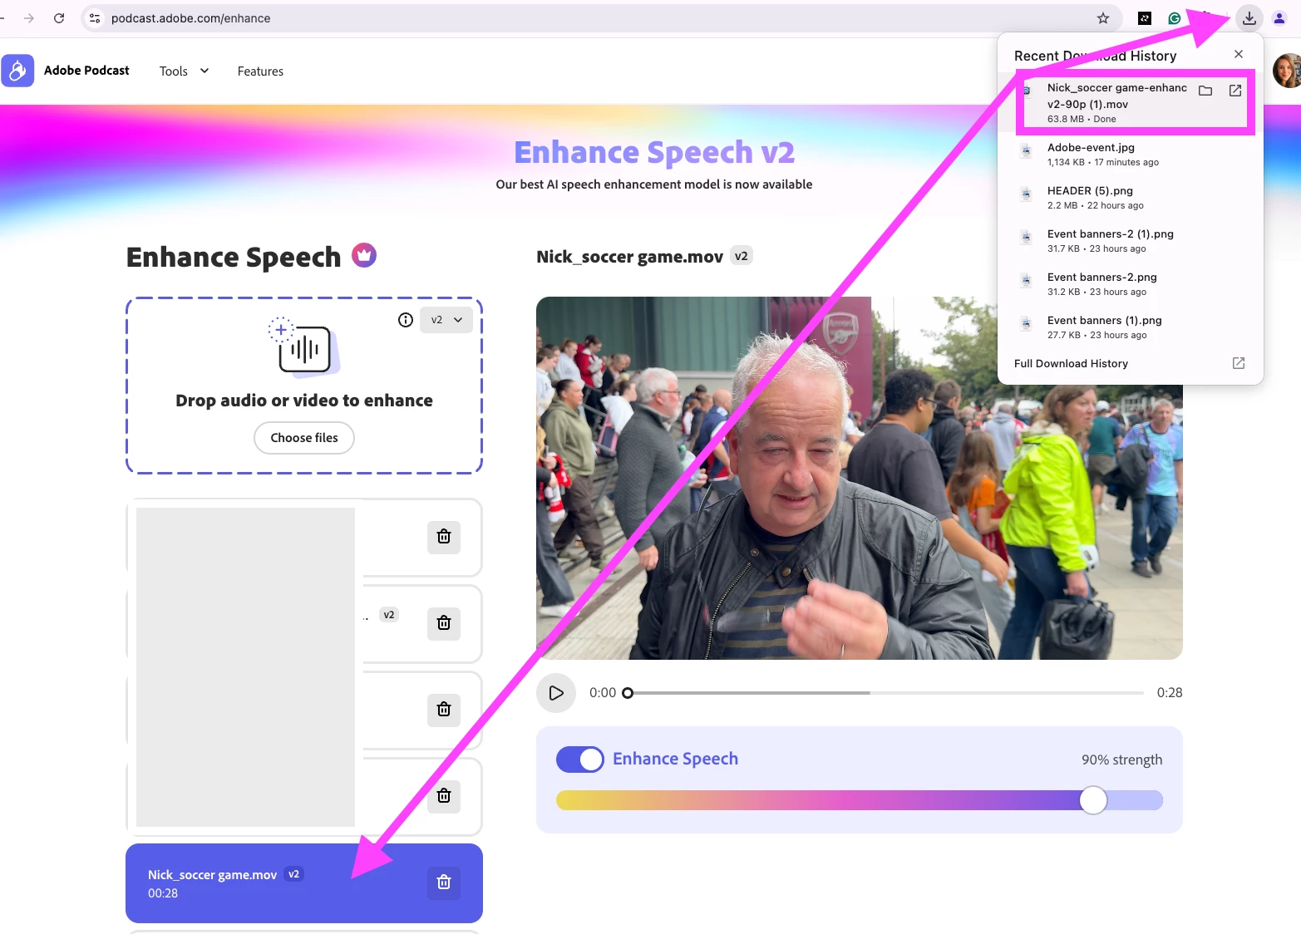Screen dimensions: 1301x934
Task: Click the HEADER (5).png file icon
Action: 1027,194
